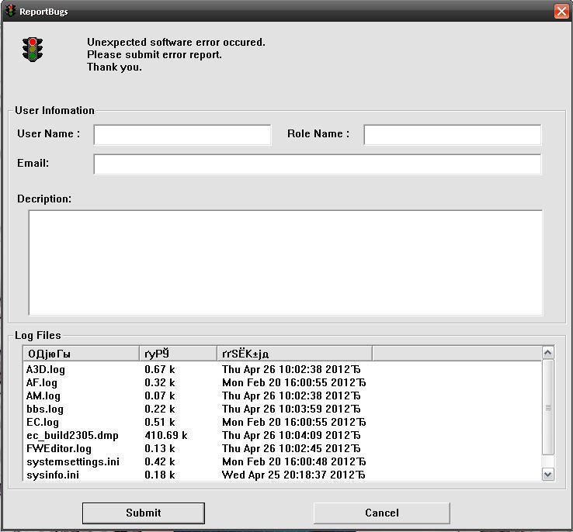
Task: Click the second (size) column header
Action: [x=178, y=354]
